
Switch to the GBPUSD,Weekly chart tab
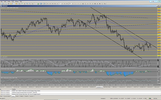(x=107, y=87)
